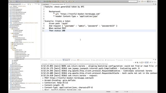Select country.feature file in tree
The image size is (166, 93).
click(x=18, y=32)
